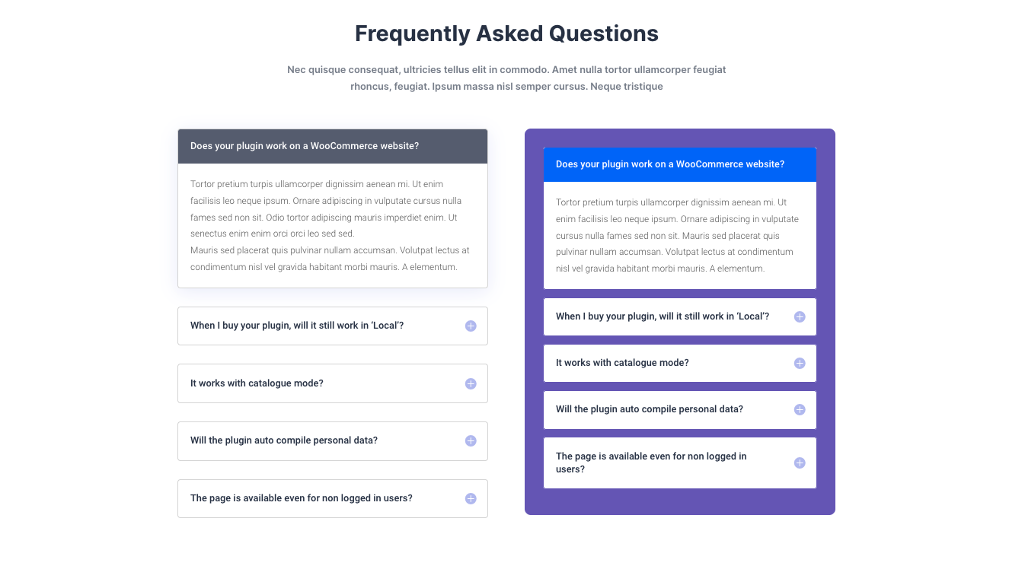Expand 'The page is available' title in purple panel
The image size is (1025, 585).
(651, 463)
